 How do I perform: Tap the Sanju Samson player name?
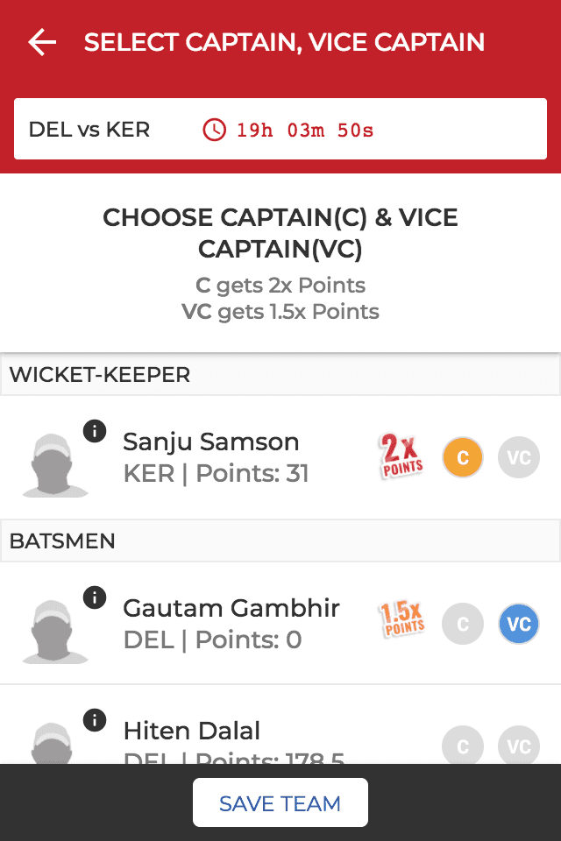(211, 442)
